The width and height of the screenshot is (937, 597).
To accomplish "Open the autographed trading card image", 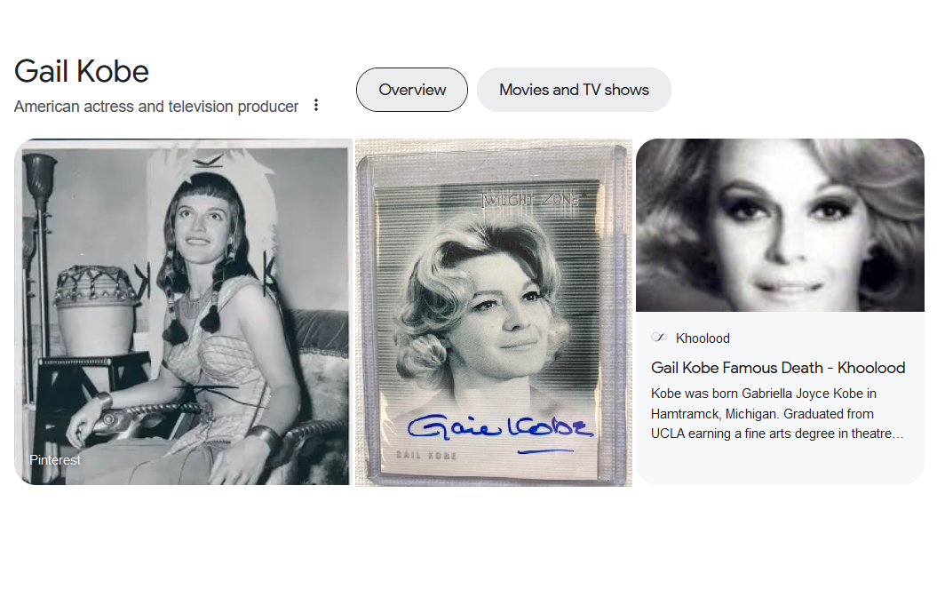I will point(494,313).
